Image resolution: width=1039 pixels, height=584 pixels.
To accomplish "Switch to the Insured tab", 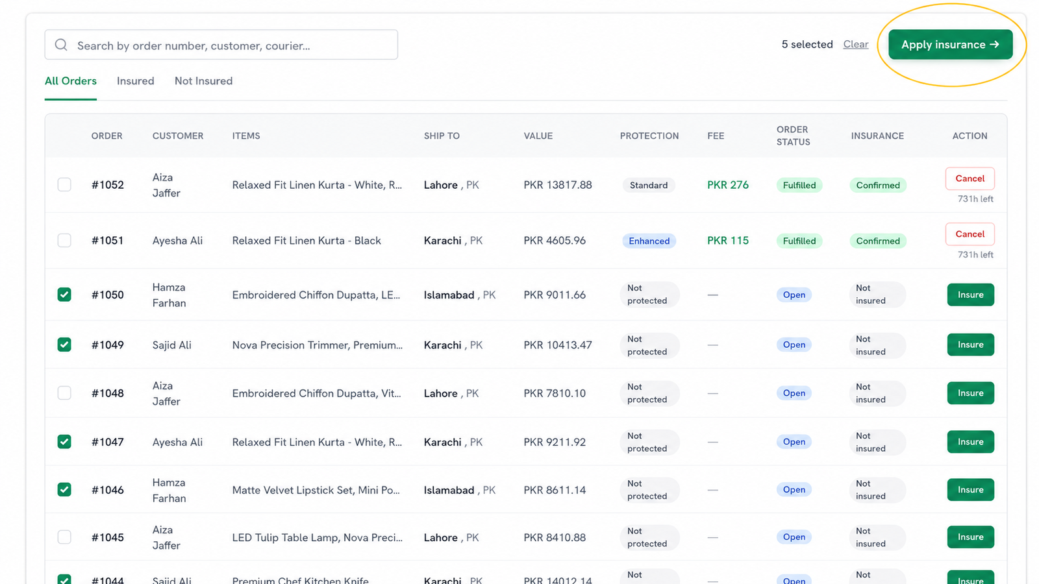I will [x=136, y=81].
